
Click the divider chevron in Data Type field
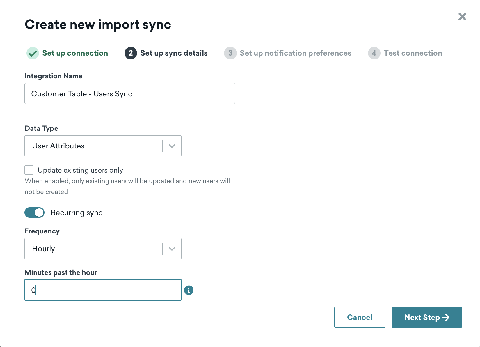(x=172, y=146)
